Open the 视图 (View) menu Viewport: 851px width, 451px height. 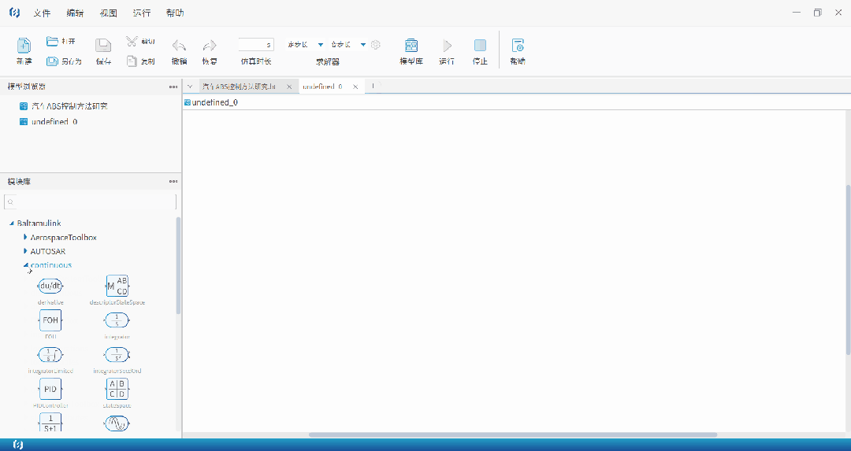click(x=109, y=13)
